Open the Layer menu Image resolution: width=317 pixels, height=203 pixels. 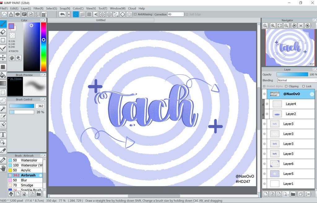click(26, 8)
